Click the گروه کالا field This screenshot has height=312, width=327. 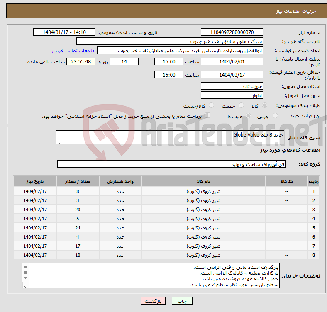click(171, 164)
